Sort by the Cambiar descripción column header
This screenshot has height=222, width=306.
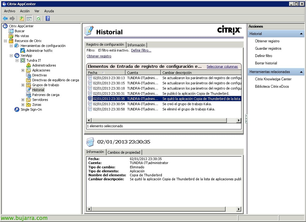[x=201, y=72]
